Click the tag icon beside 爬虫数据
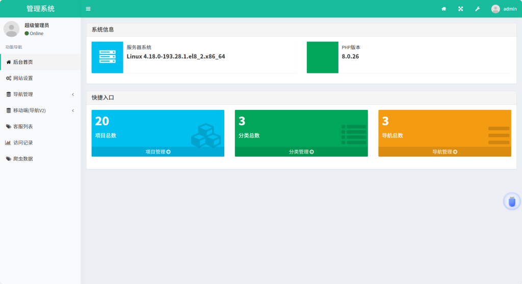The height and width of the screenshot is (284, 522). [8, 159]
